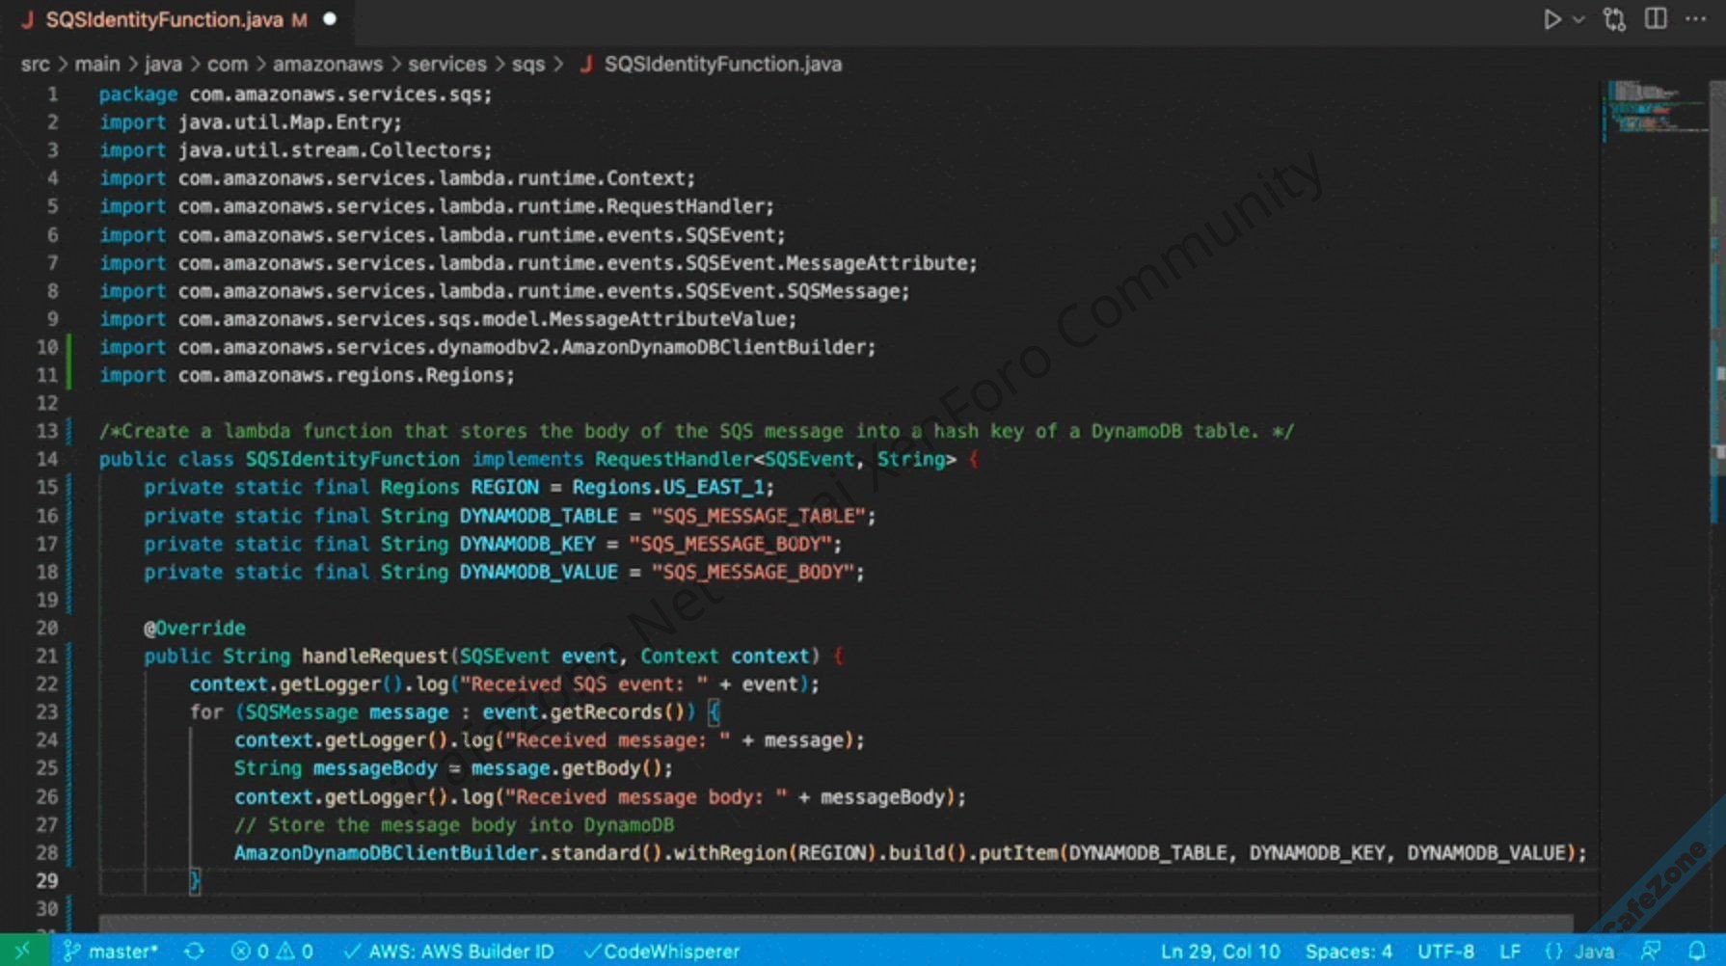1726x966 pixels.
Task: Open the run options dropdown arrow
Action: click(x=1578, y=19)
